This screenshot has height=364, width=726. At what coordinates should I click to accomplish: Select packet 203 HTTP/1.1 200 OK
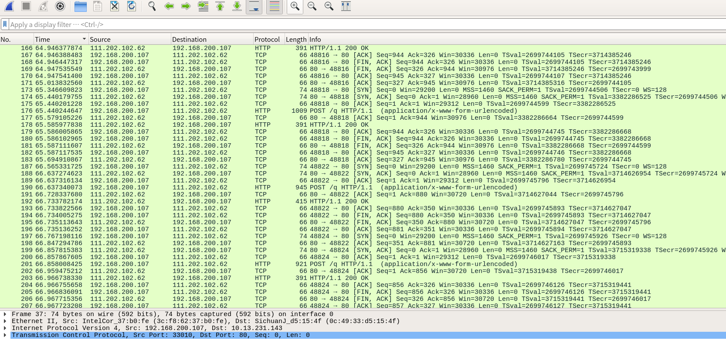point(363,278)
